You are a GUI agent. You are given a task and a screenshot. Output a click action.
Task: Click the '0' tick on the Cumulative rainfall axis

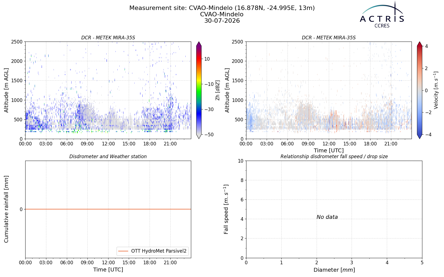click(21, 209)
